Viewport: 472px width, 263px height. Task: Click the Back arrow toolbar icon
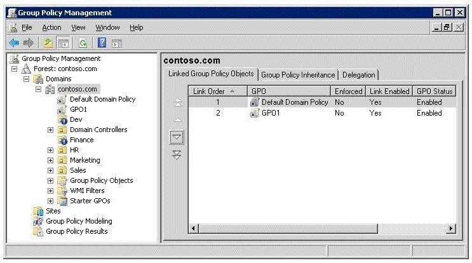(14, 43)
